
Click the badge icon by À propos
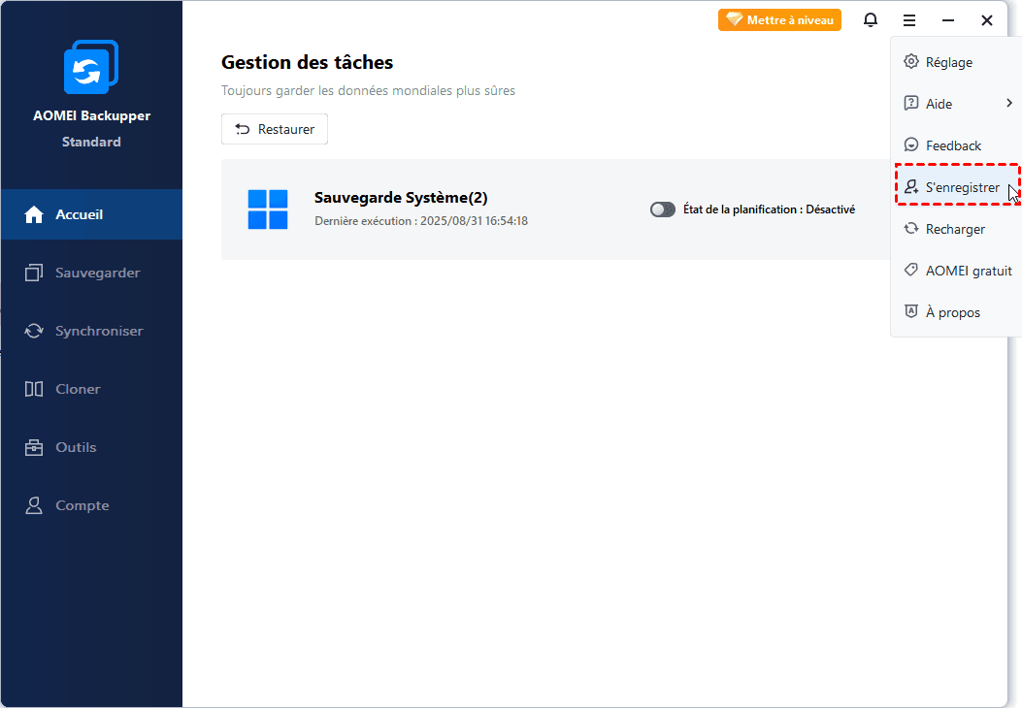coord(911,311)
